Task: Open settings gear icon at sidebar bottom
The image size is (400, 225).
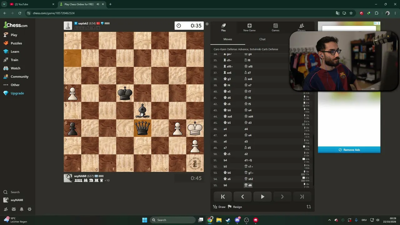Action: [x=29, y=209]
